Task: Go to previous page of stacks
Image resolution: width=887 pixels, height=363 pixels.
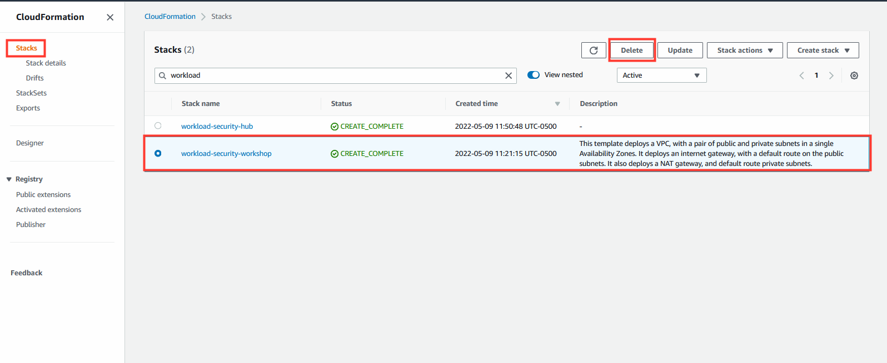Action: pyautogui.click(x=801, y=75)
